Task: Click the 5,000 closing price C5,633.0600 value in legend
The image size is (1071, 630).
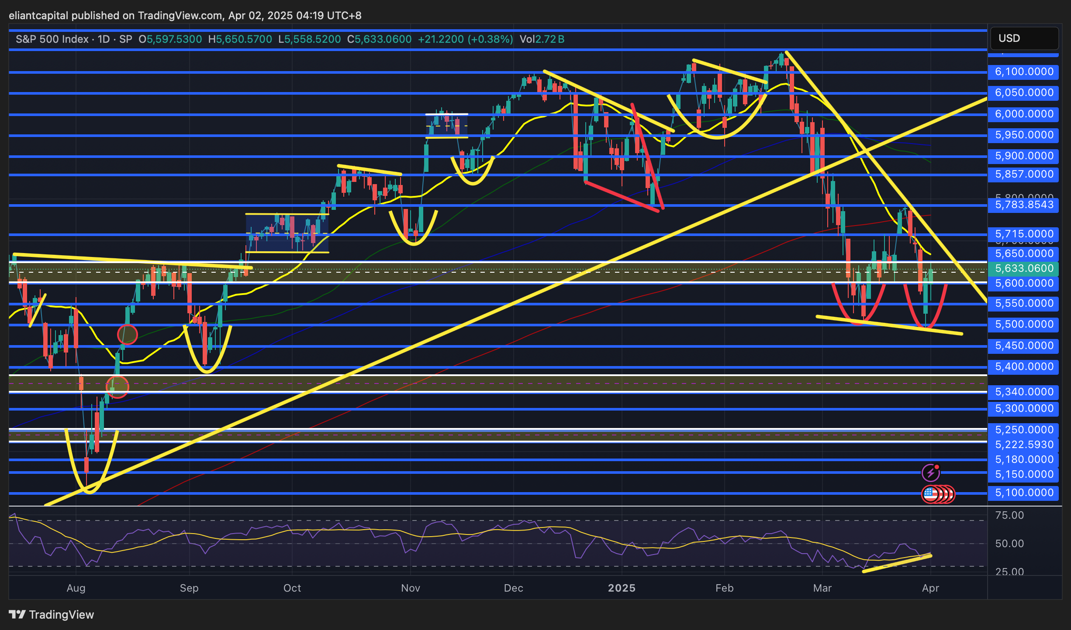Action: (x=379, y=39)
